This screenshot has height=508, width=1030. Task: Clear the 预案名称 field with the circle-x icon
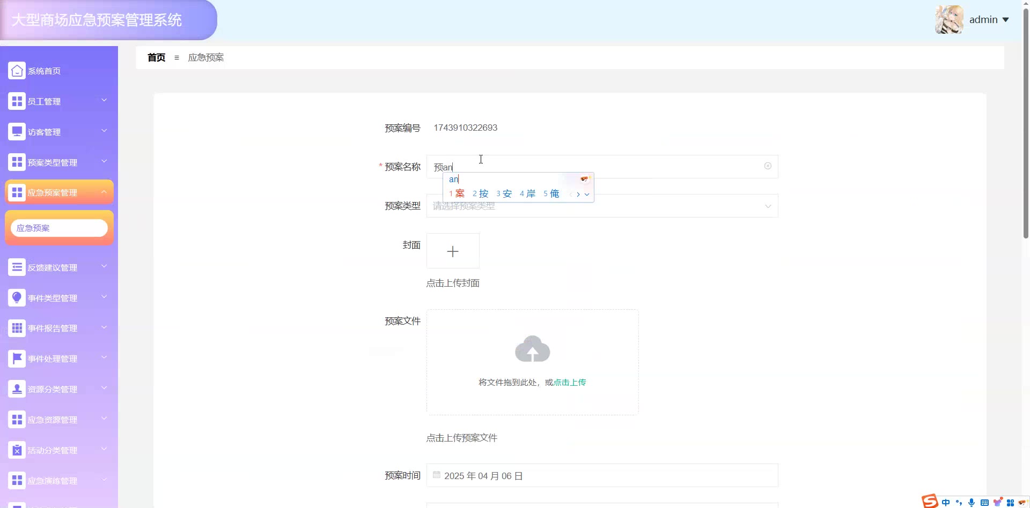[768, 166]
